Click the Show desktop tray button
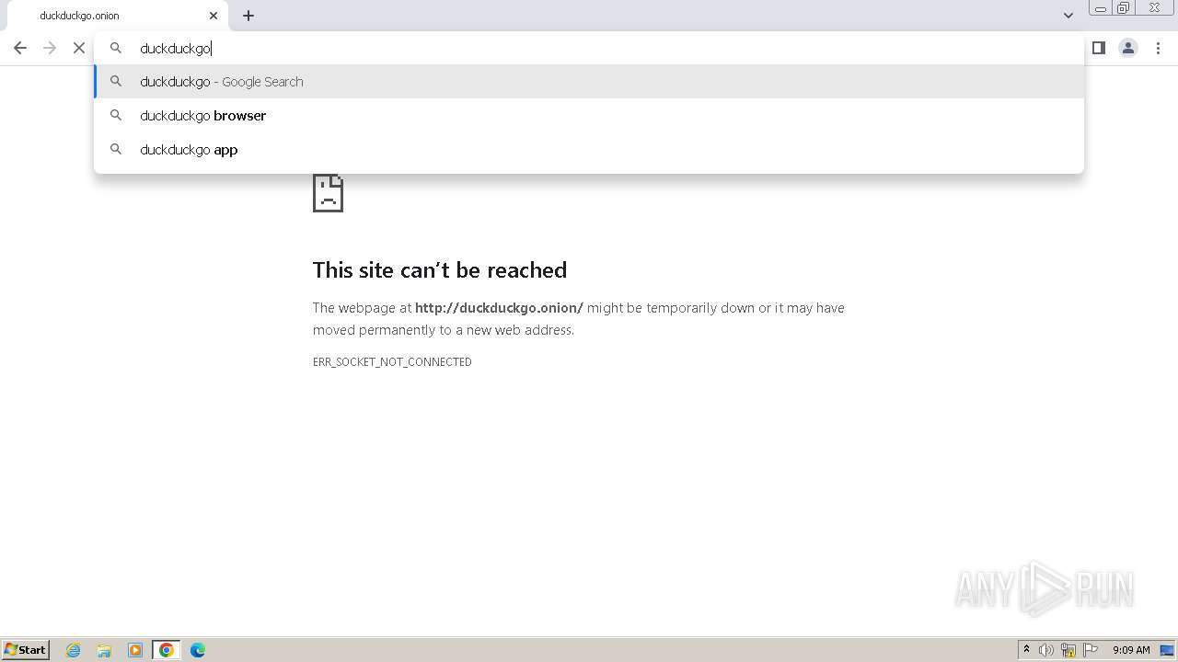This screenshot has width=1178, height=662. 1167,650
